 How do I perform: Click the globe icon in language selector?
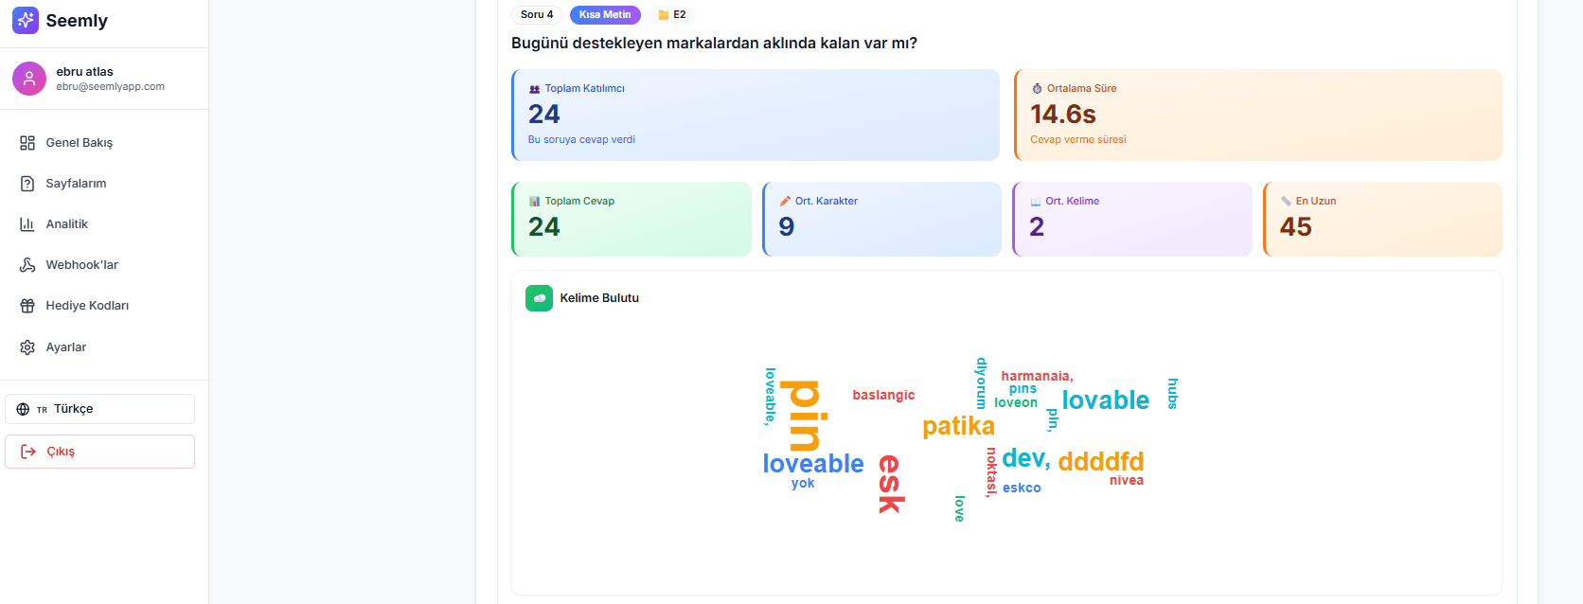point(24,409)
